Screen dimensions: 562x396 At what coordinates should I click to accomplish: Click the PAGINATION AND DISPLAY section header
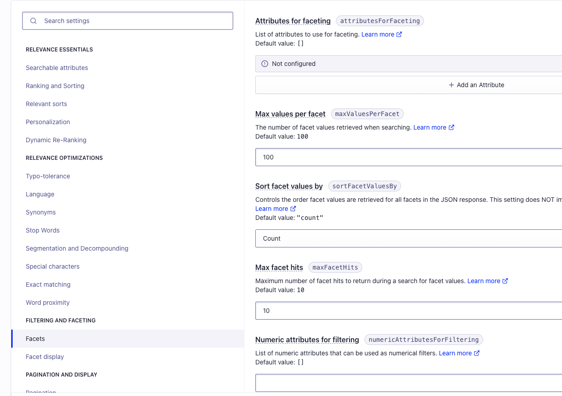point(61,375)
